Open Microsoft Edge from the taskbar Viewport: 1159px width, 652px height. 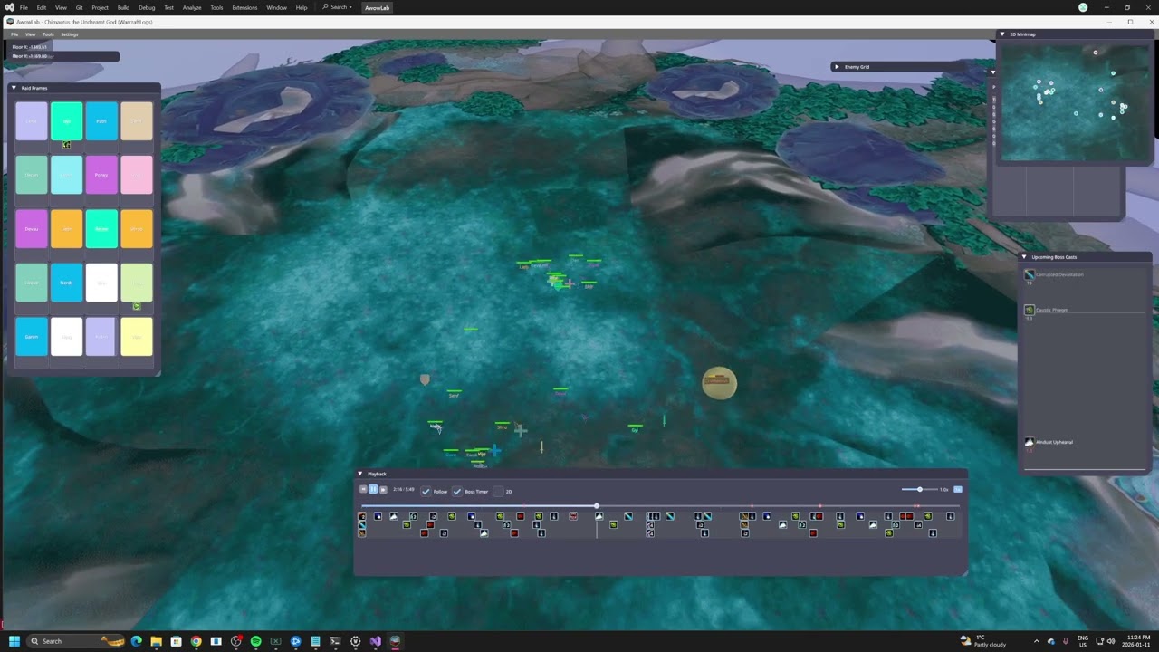point(136,641)
